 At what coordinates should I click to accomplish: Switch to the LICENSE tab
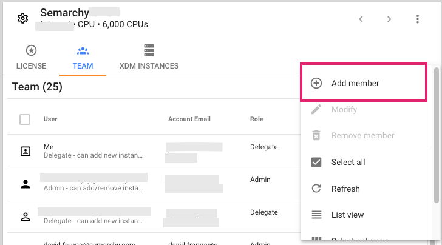pos(31,58)
